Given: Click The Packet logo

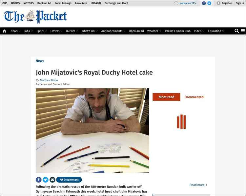Looking at the screenshot, I should (35, 17).
